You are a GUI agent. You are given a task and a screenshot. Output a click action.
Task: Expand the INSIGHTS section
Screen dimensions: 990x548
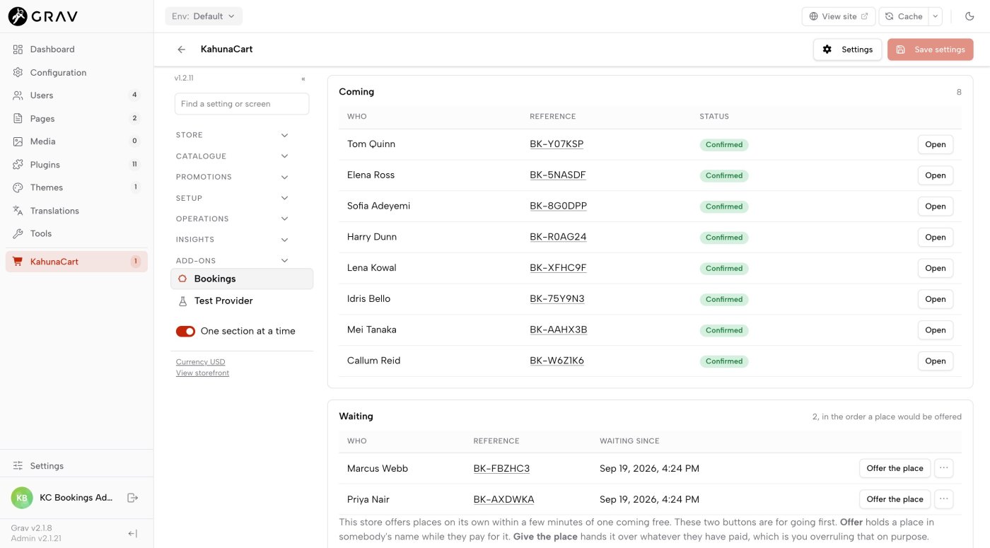[x=233, y=240]
